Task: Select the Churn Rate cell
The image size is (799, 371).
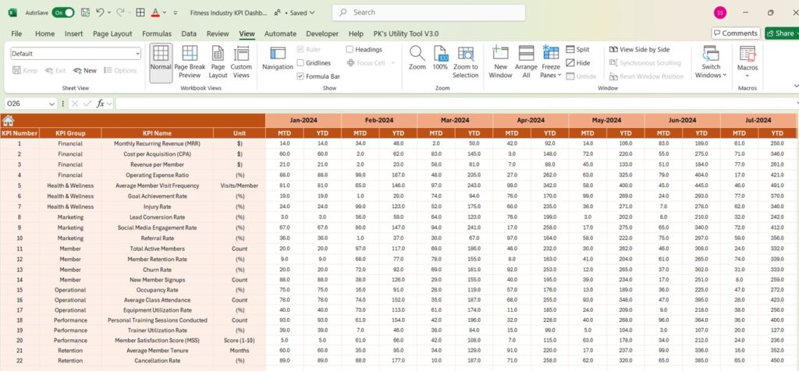Action: pyautogui.click(x=158, y=270)
